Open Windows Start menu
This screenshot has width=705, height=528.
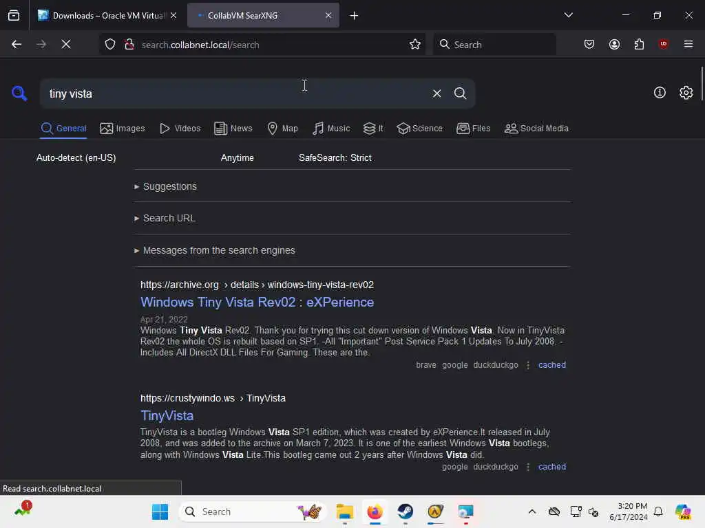[x=160, y=511]
